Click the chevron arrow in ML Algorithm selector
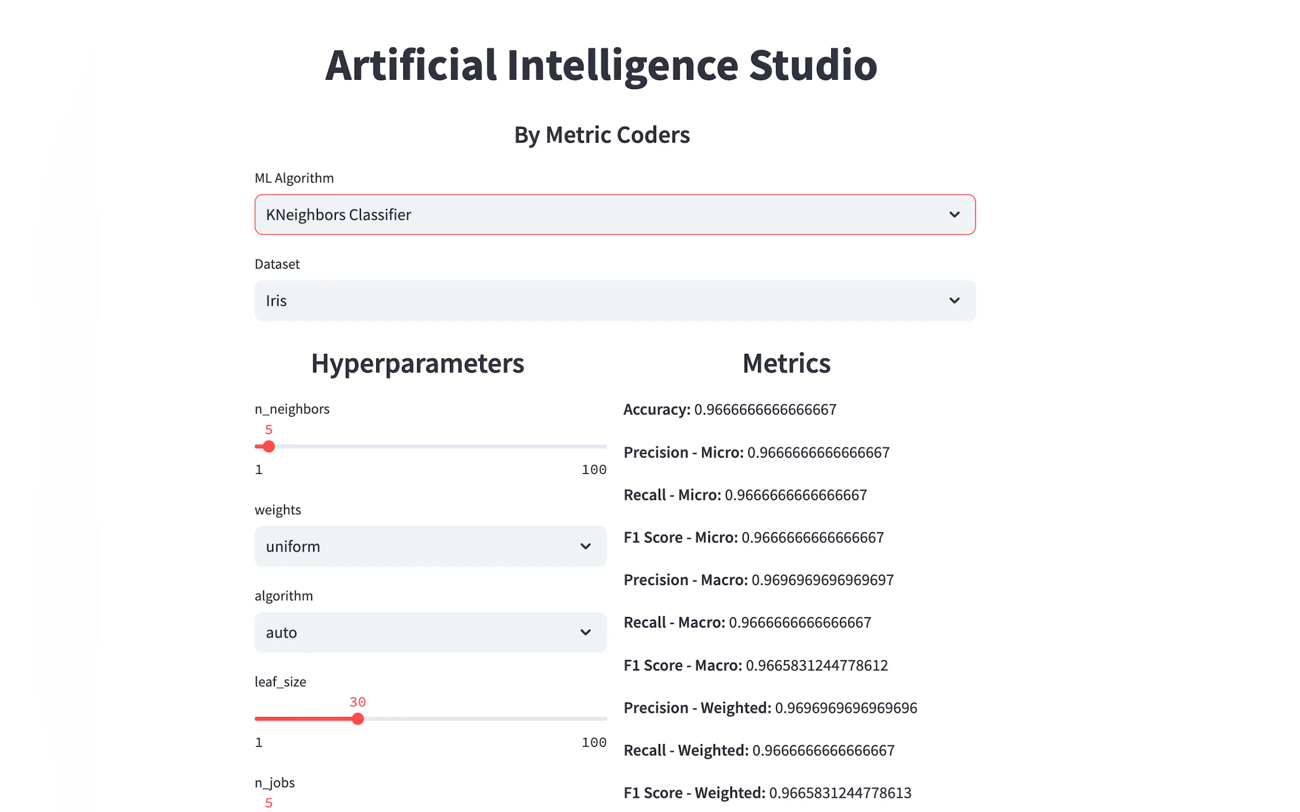The image size is (1300, 812). (x=954, y=214)
